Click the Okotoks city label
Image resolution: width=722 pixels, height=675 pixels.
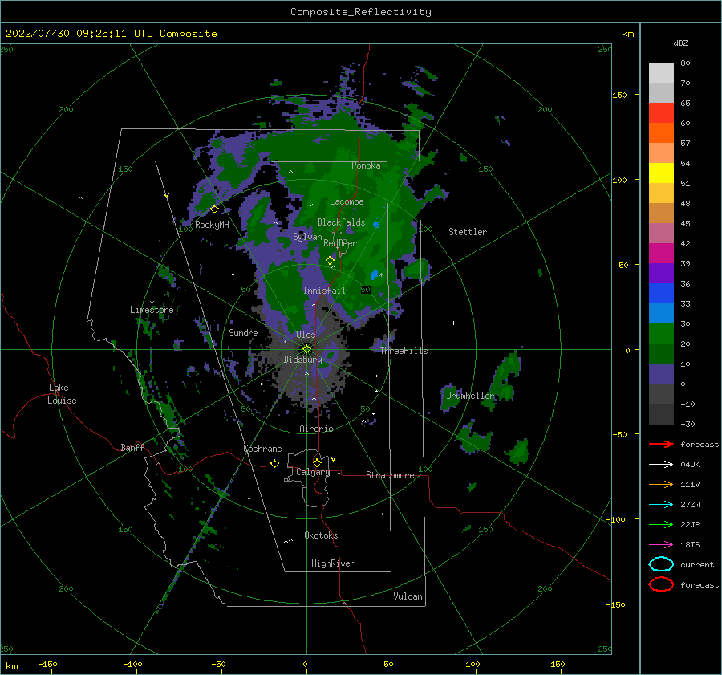click(321, 535)
